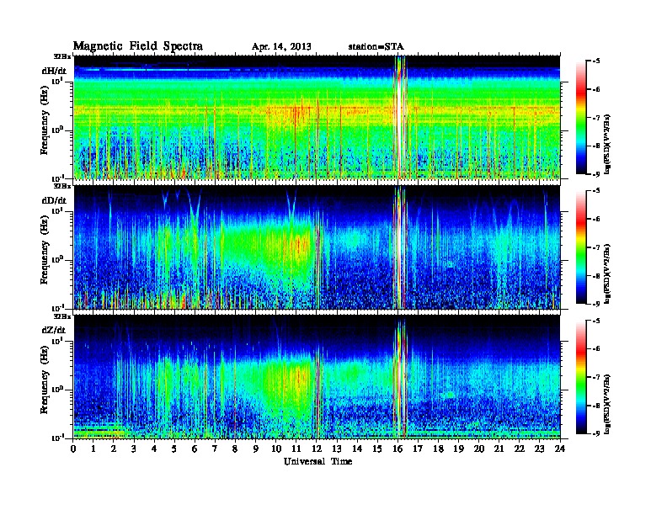The image size is (667, 515).
Task: Click hour 4 on the Universal Time axis
Action: point(154,449)
